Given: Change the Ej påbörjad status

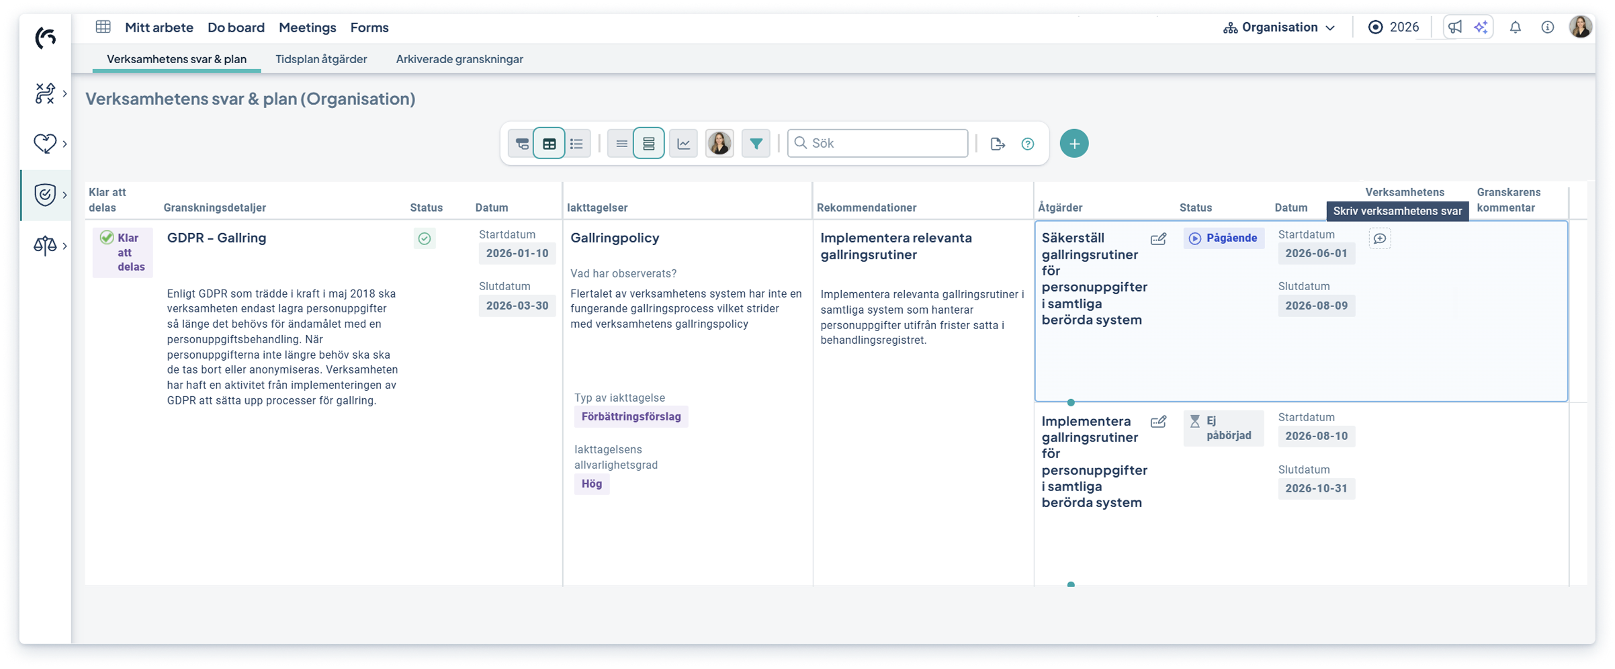Looking at the screenshot, I should [x=1223, y=428].
